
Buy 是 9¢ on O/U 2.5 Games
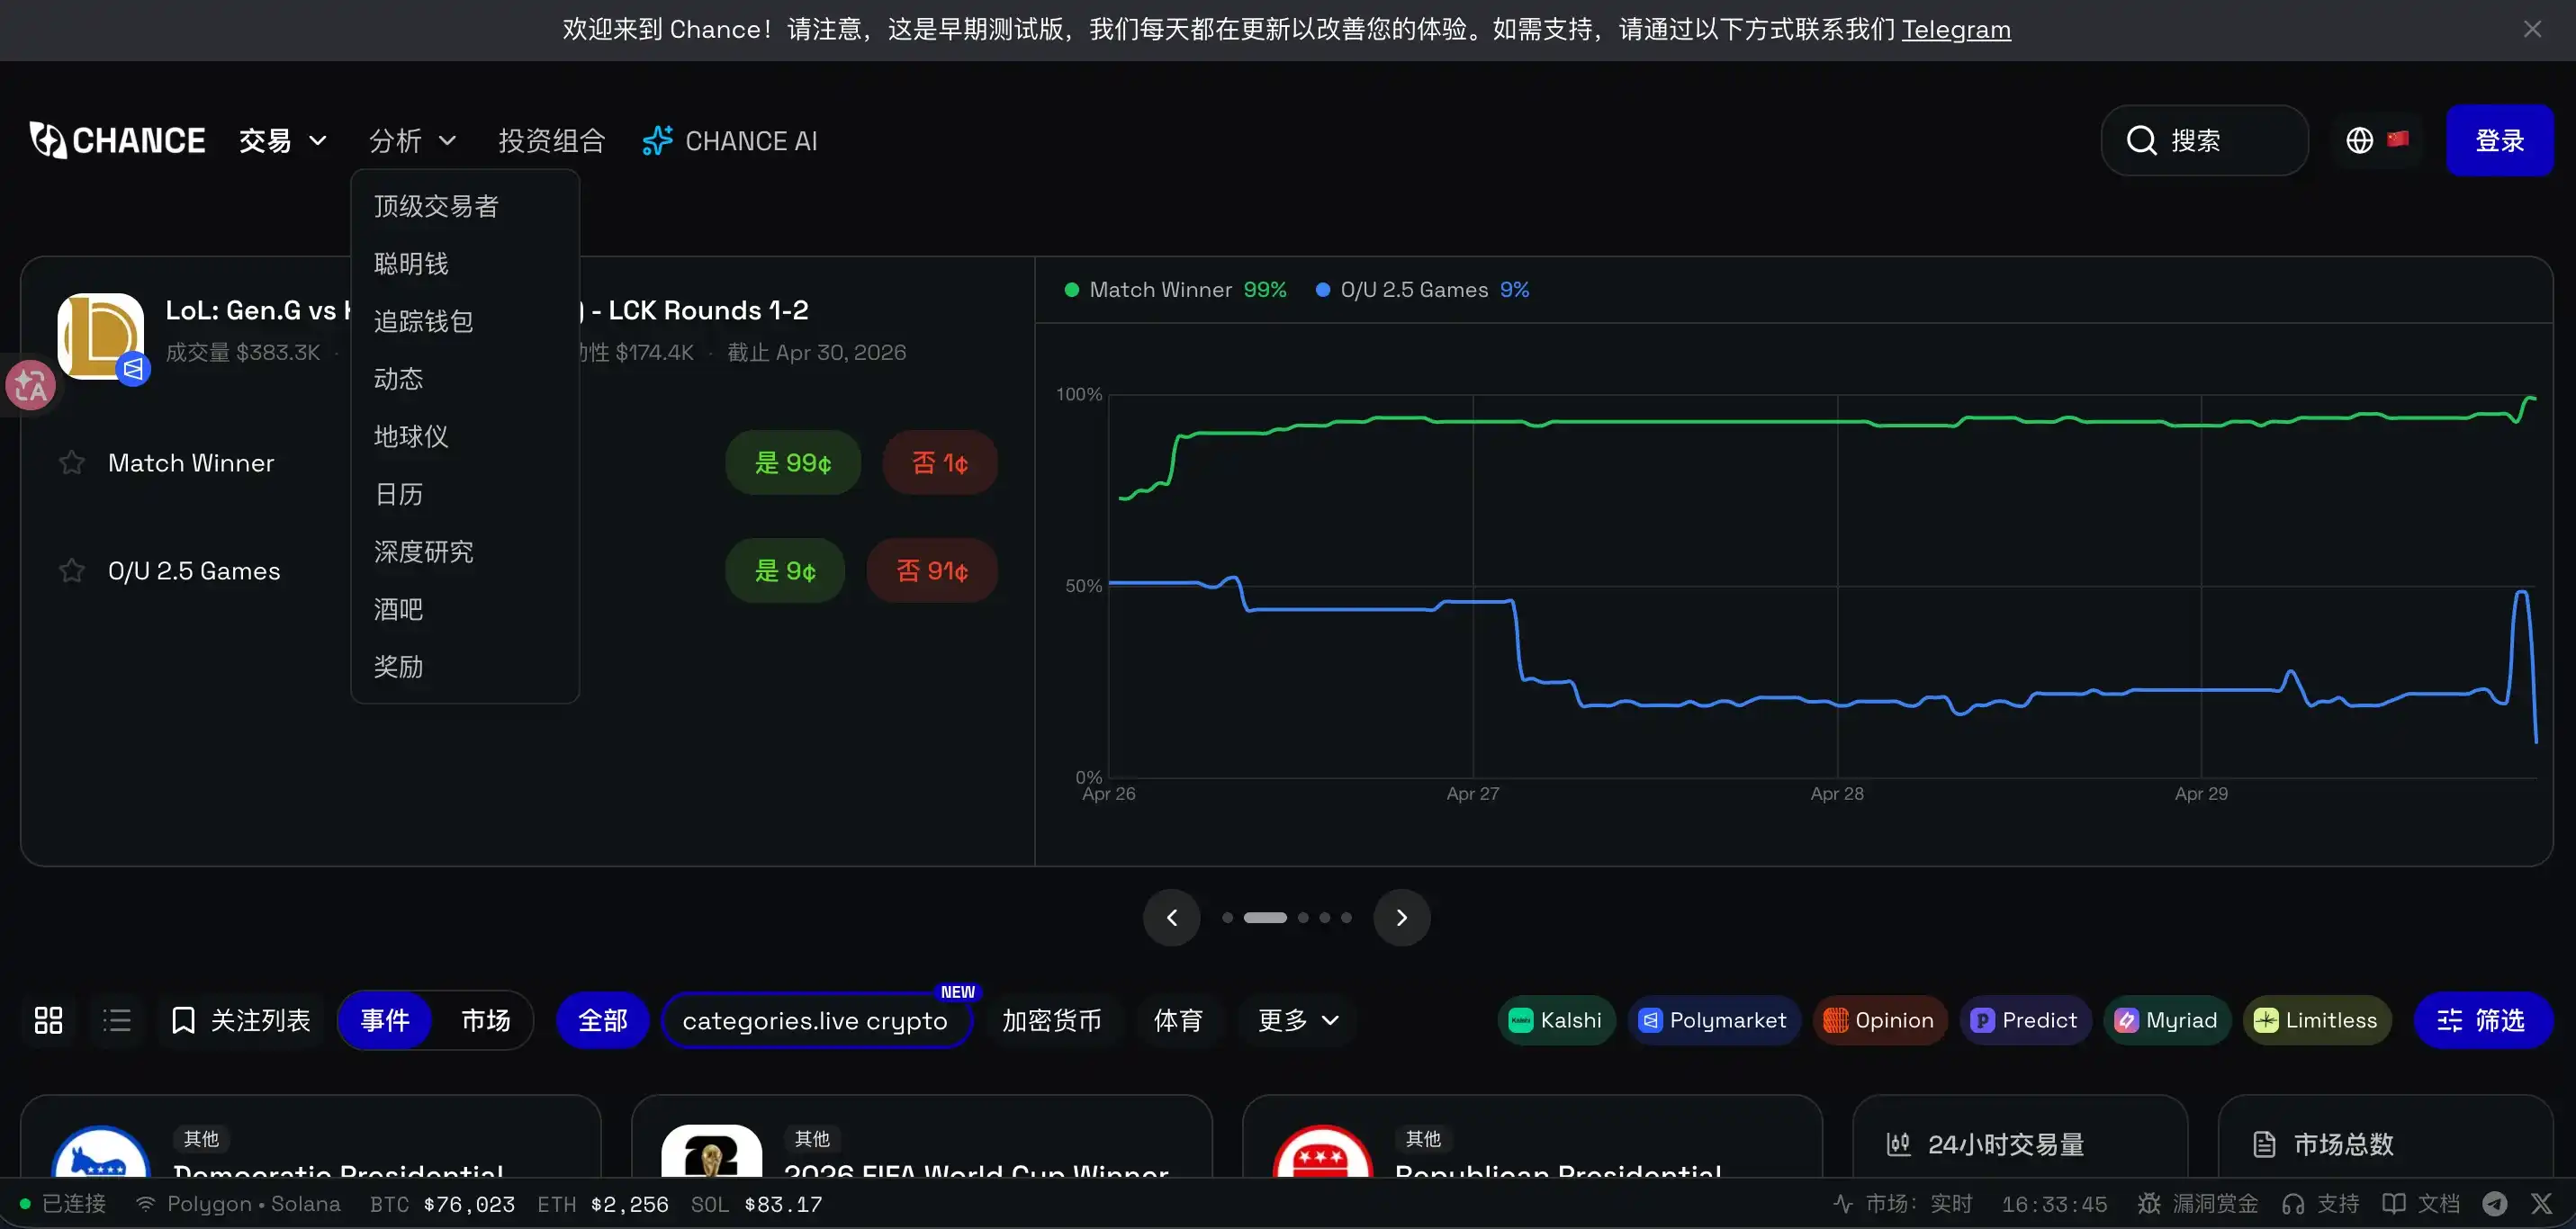click(x=785, y=571)
